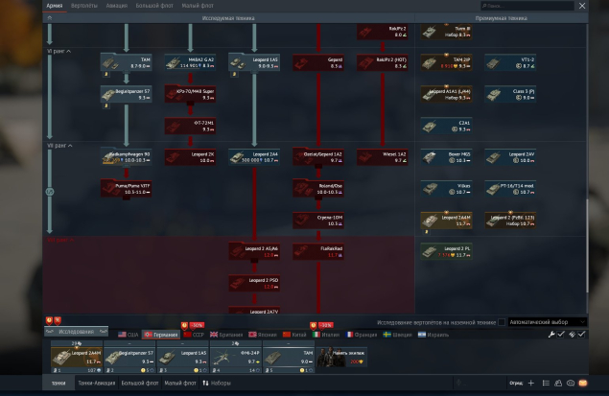Select the Танки-Авиация preset tab
The height and width of the screenshot is (396, 609).
(96, 383)
